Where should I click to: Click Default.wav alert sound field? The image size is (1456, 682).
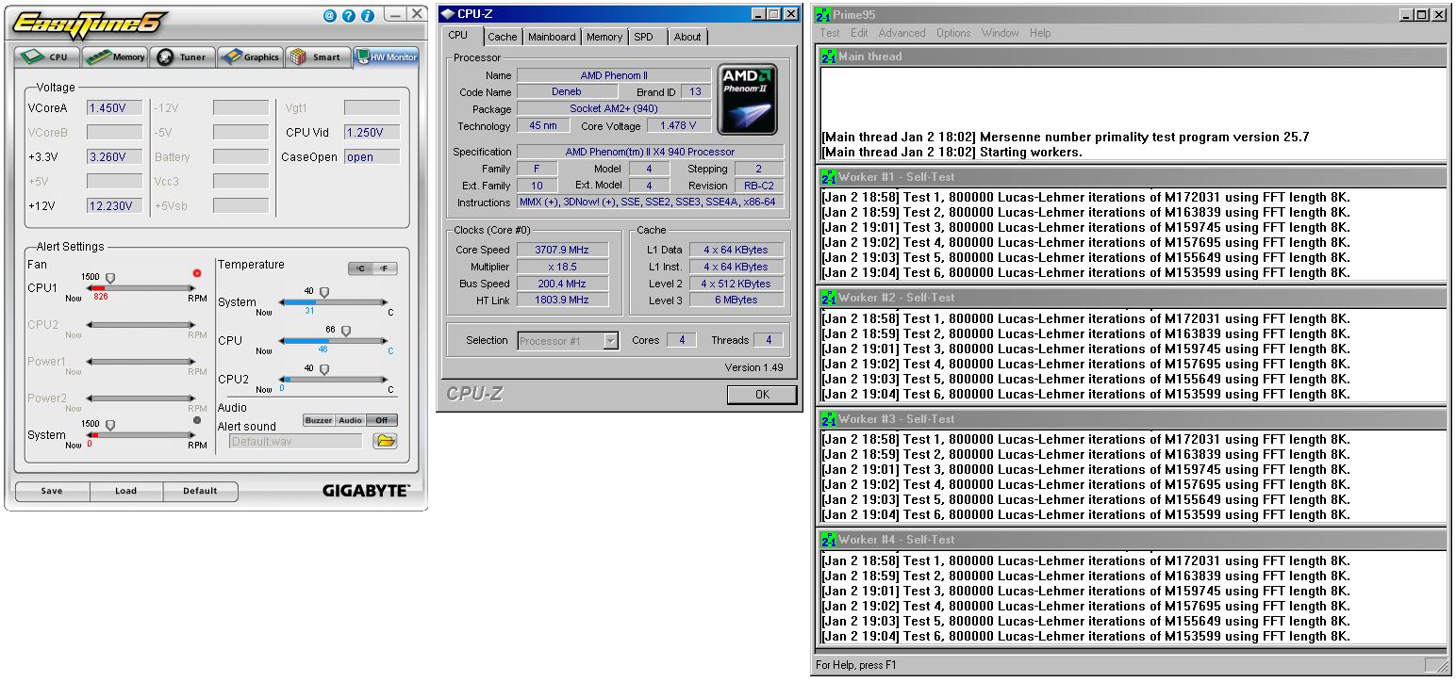tap(296, 441)
